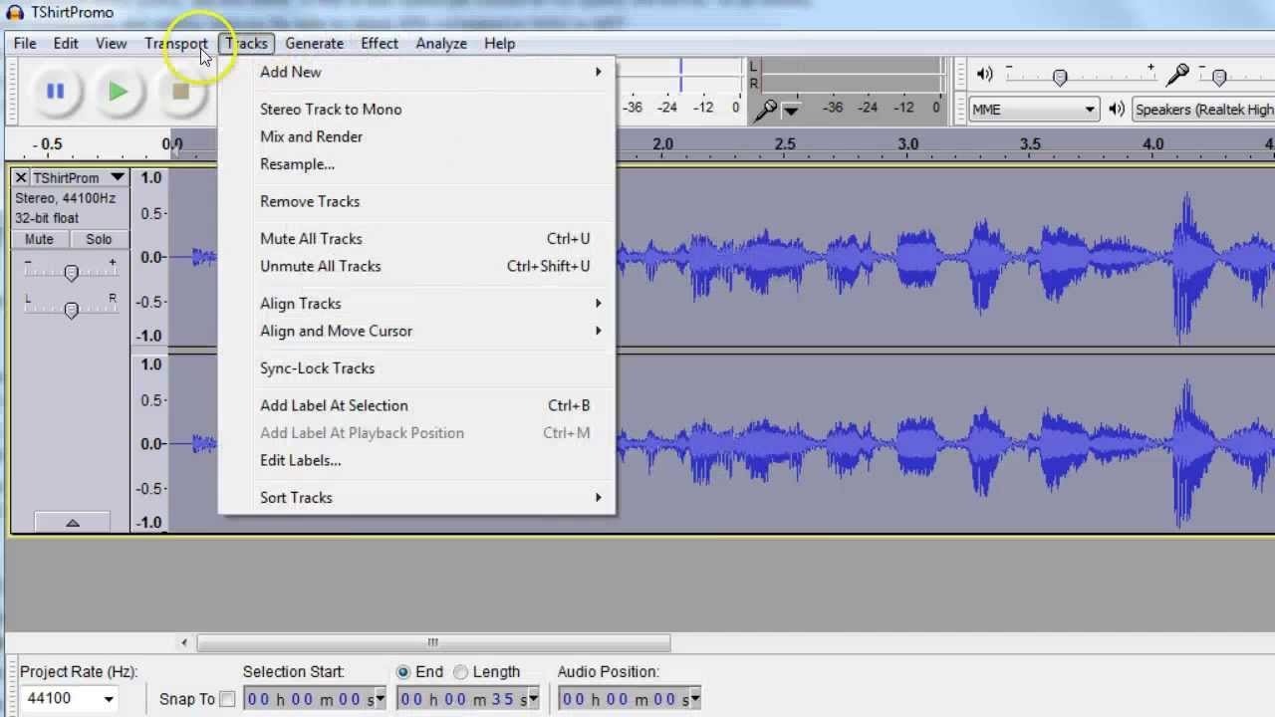Open the Audio Position format dropdown
1275x717 pixels.
(694, 699)
